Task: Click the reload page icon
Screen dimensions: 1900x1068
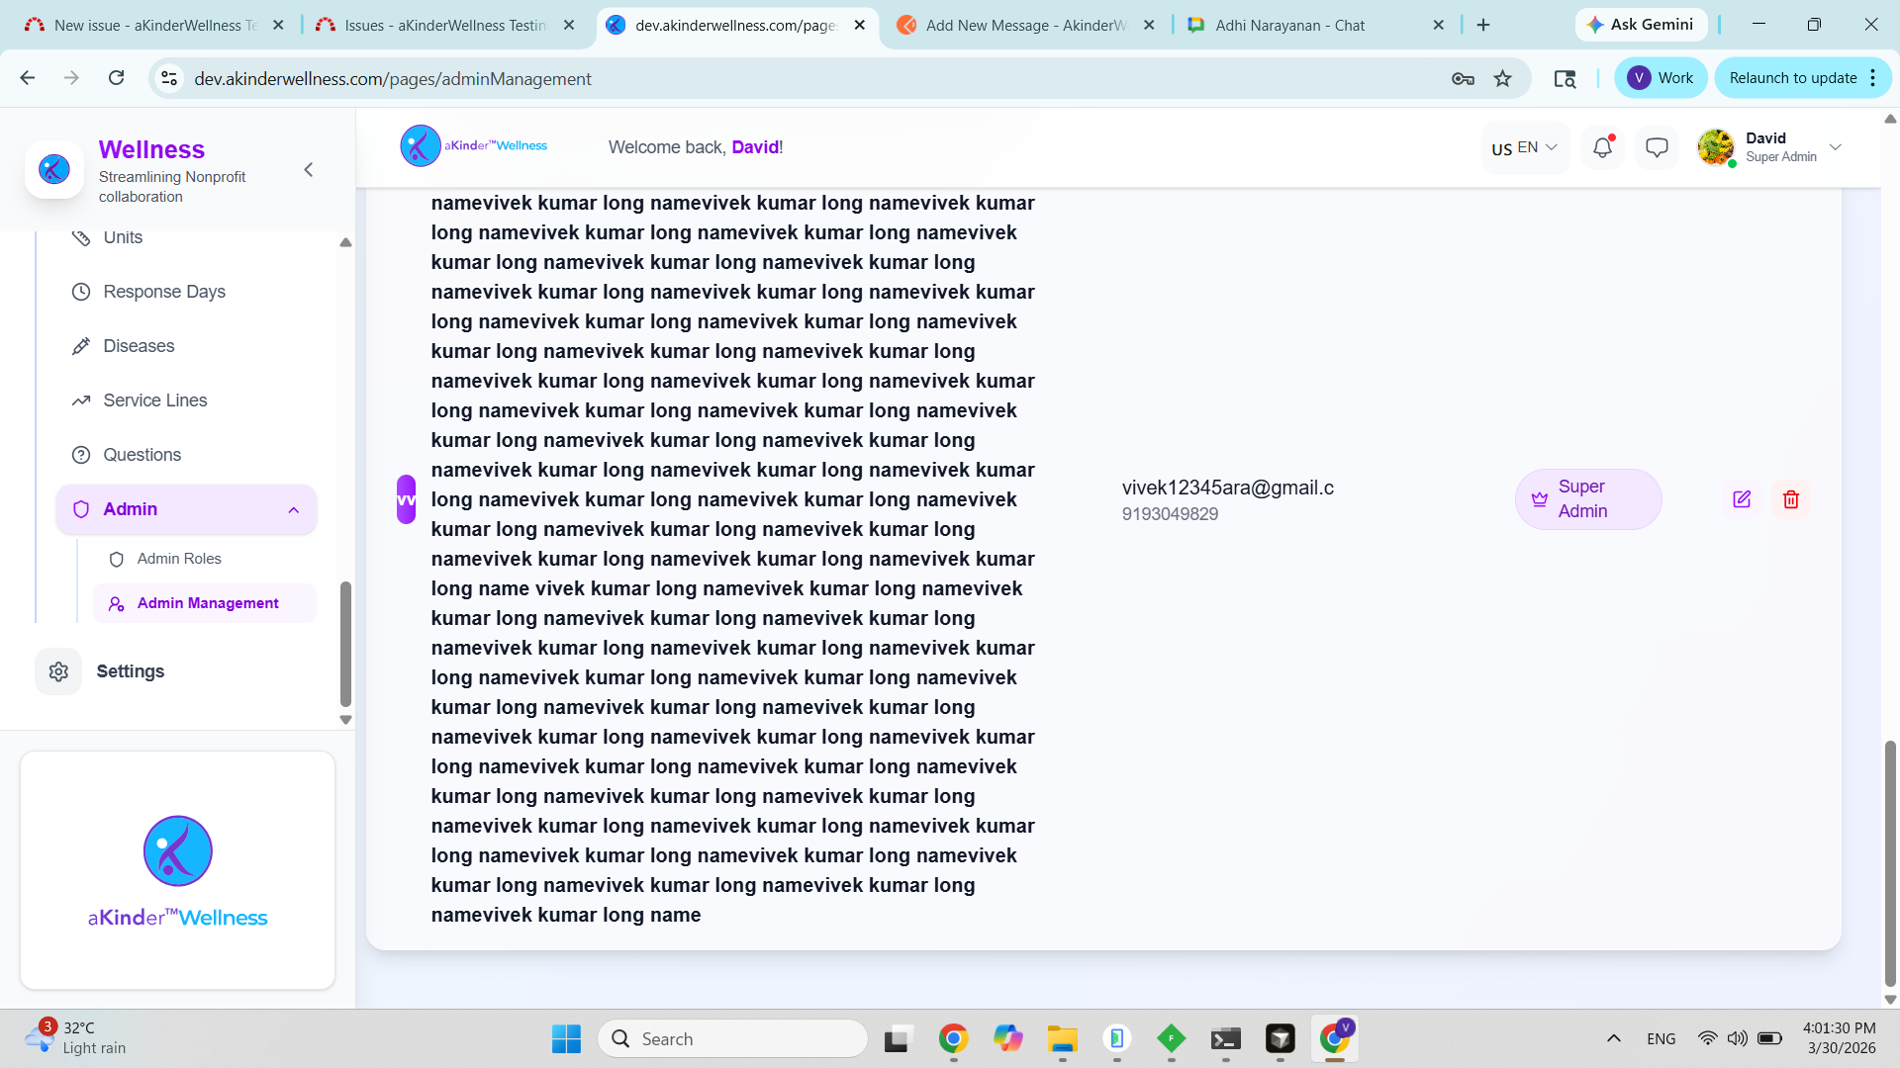Action: pyautogui.click(x=116, y=78)
